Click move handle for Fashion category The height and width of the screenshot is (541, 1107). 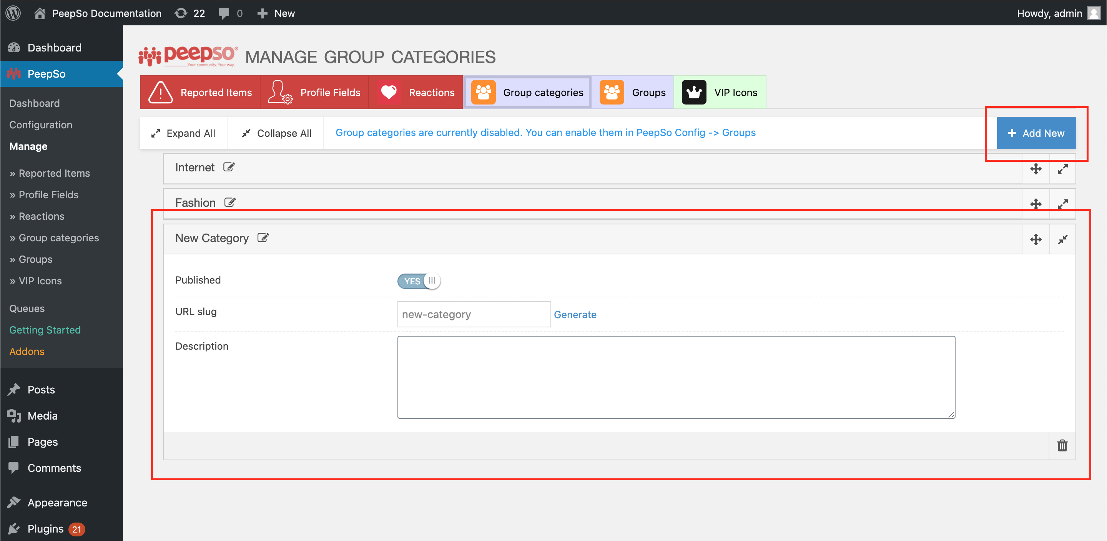[1036, 204]
